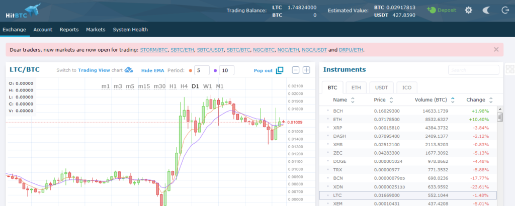Click the green Deposit button
Image resolution: width=515 pixels, height=206 pixels.
442,10
